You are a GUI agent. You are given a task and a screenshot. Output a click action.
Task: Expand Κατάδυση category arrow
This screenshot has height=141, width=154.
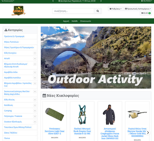(35, 105)
